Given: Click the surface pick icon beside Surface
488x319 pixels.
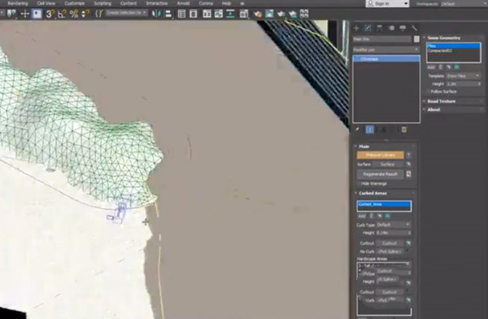Looking at the screenshot, I should click(x=408, y=164).
